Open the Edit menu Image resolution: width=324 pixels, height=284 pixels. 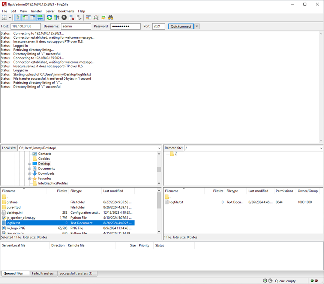(13, 11)
